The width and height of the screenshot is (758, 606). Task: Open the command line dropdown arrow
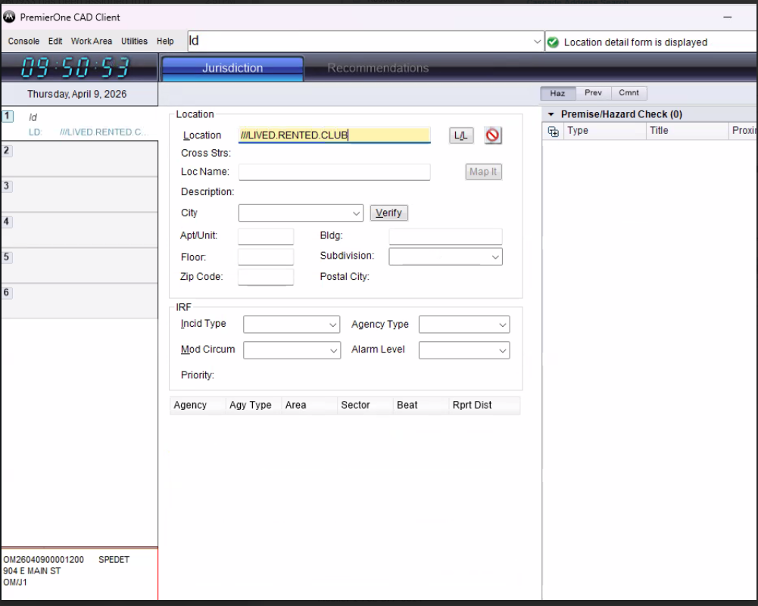537,42
